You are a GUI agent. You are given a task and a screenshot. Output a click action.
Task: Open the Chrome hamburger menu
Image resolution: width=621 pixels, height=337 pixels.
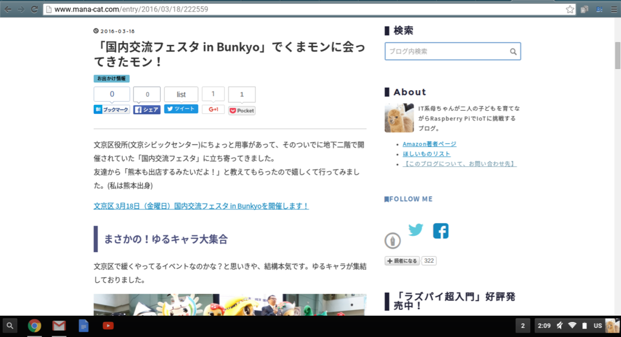(614, 10)
